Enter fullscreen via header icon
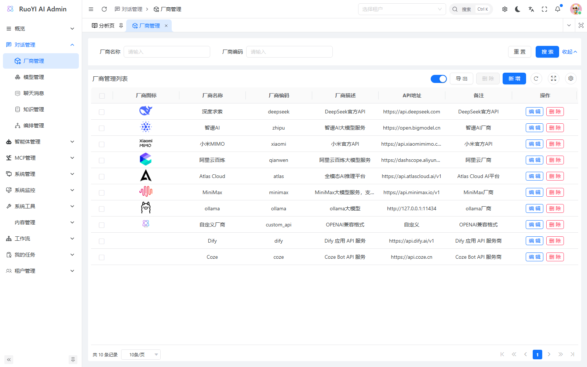The width and height of the screenshot is (587, 367). 544,9
